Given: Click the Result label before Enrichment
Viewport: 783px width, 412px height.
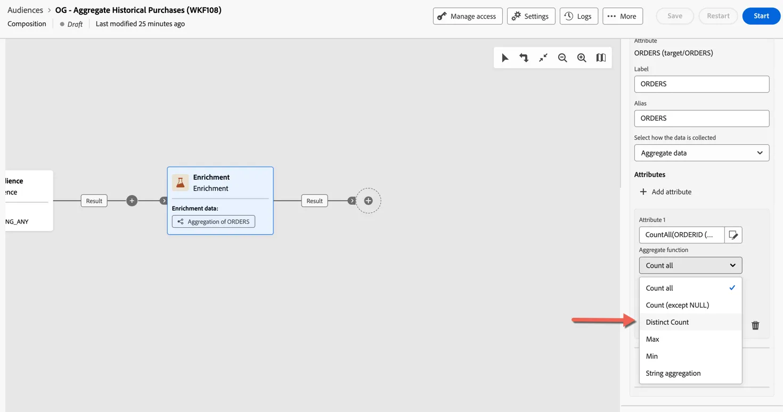Looking at the screenshot, I should [x=94, y=201].
